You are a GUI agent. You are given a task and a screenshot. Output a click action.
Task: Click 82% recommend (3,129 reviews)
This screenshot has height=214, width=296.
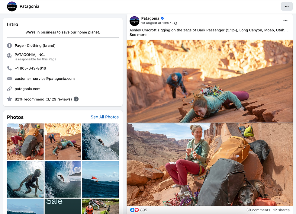pos(43,99)
